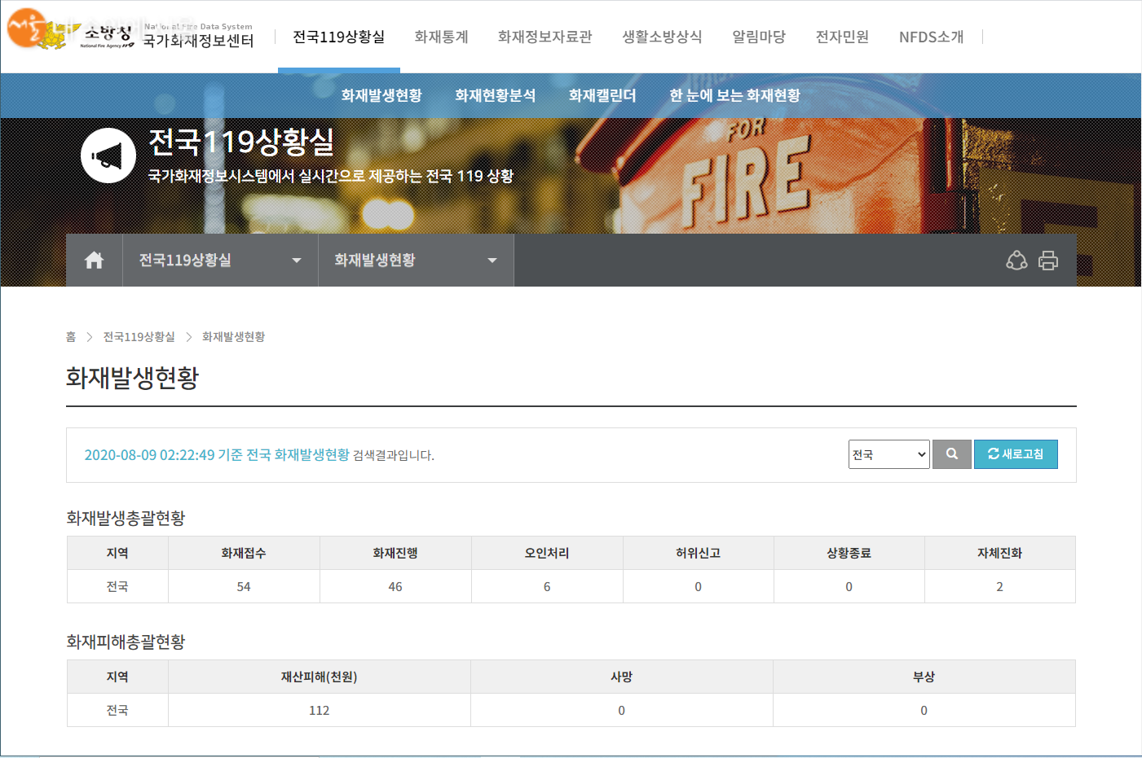Open the 전자민원 menu
The height and width of the screenshot is (758, 1142).
[x=842, y=37]
